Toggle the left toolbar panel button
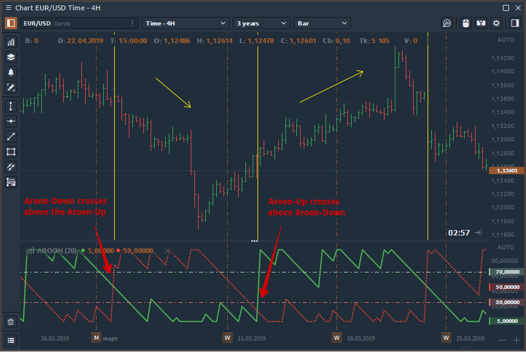 point(11,23)
